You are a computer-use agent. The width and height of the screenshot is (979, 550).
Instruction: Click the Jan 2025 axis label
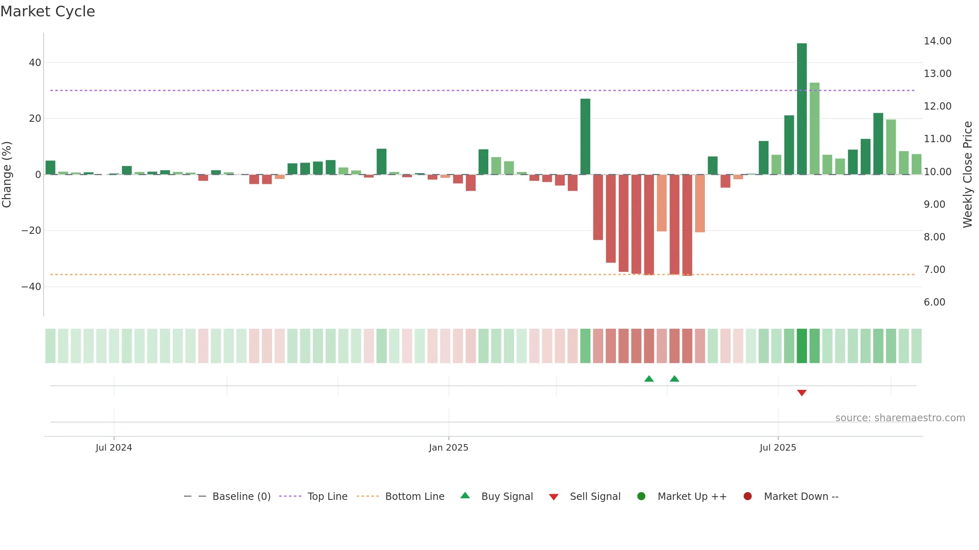[449, 447]
